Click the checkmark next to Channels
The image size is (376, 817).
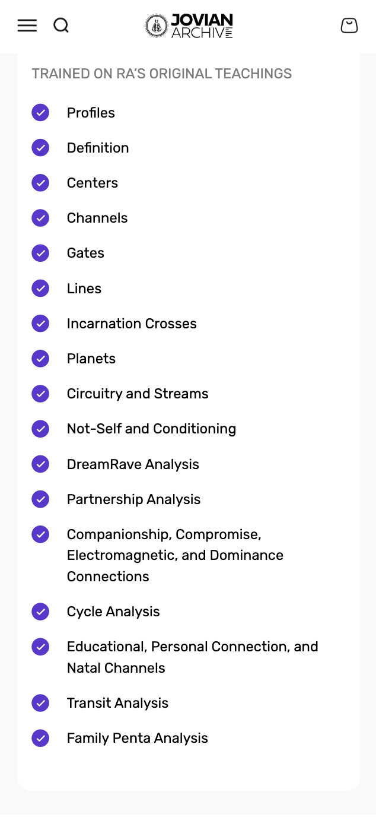[x=40, y=218]
